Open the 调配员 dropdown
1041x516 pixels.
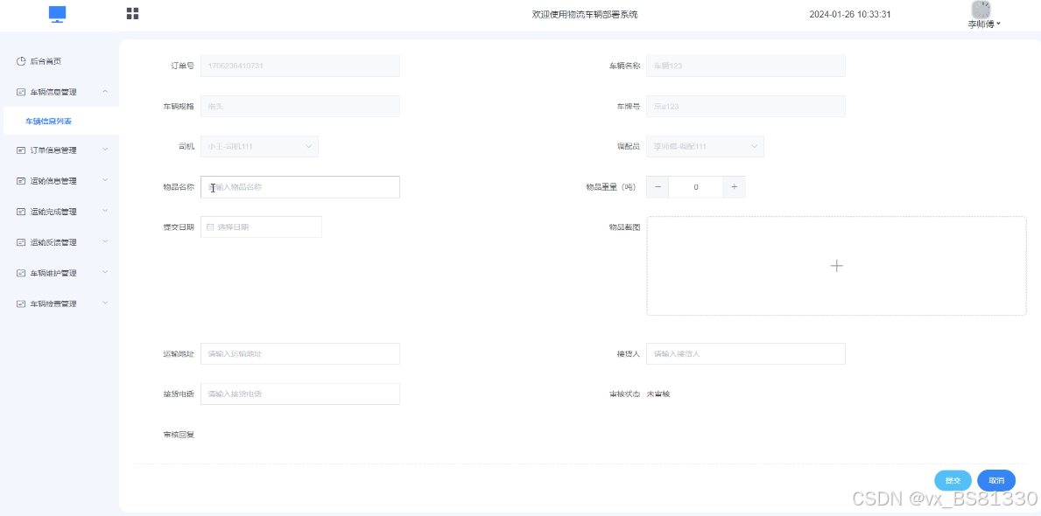click(x=705, y=147)
